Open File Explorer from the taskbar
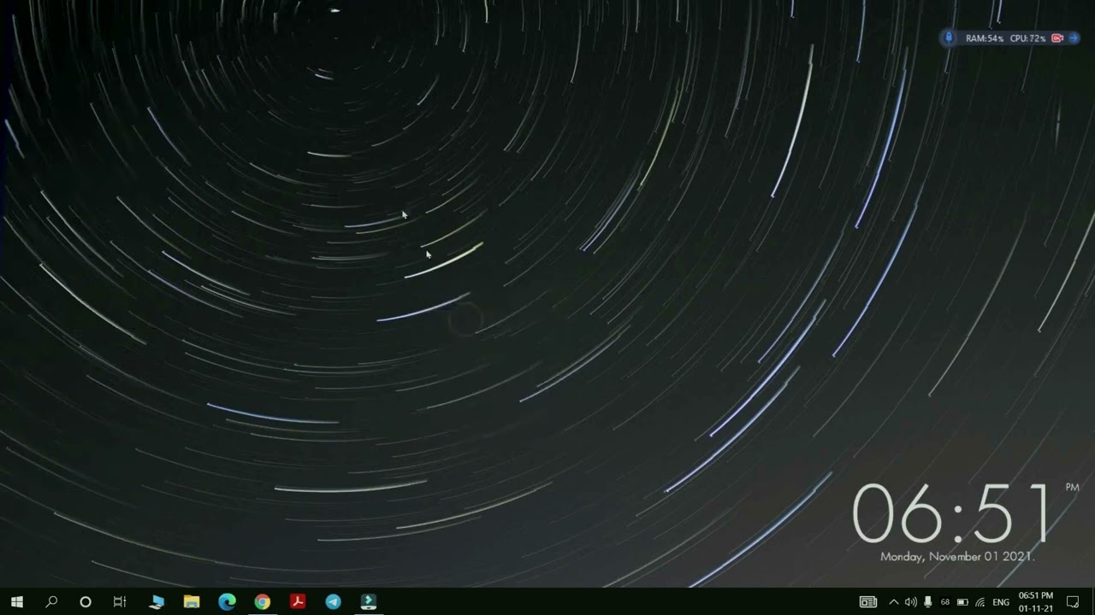The height and width of the screenshot is (615, 1095). (x=192, y=602)
